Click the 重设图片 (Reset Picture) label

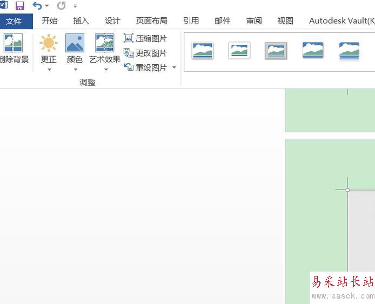(151, 68)
